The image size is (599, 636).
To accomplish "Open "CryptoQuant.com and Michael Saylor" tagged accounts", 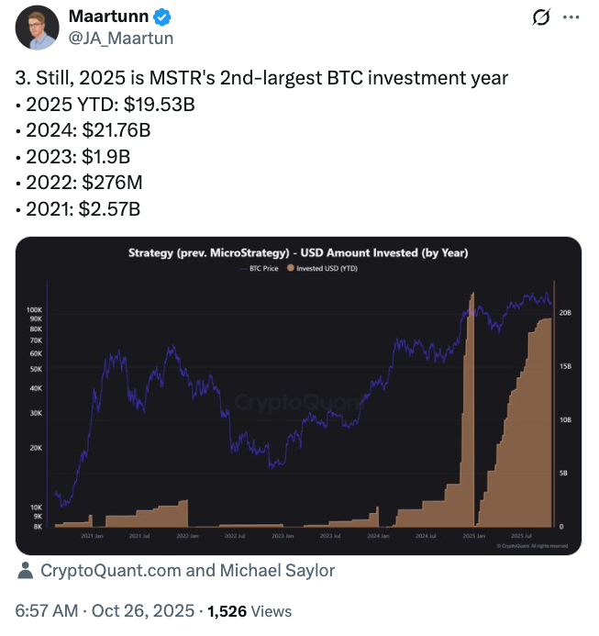I will (x=187, y=570).
